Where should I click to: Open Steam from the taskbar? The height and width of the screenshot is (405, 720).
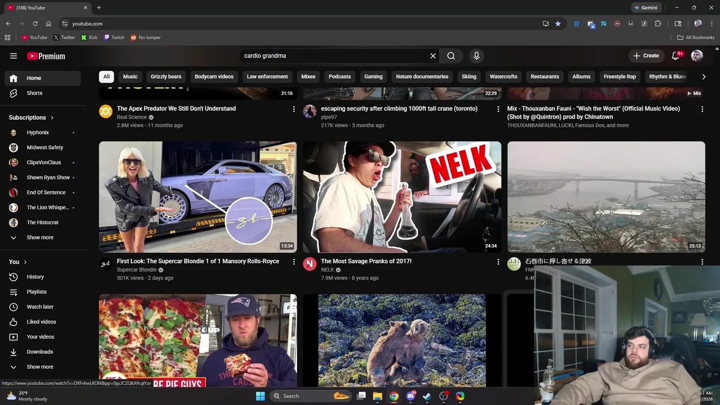[427, 396]
